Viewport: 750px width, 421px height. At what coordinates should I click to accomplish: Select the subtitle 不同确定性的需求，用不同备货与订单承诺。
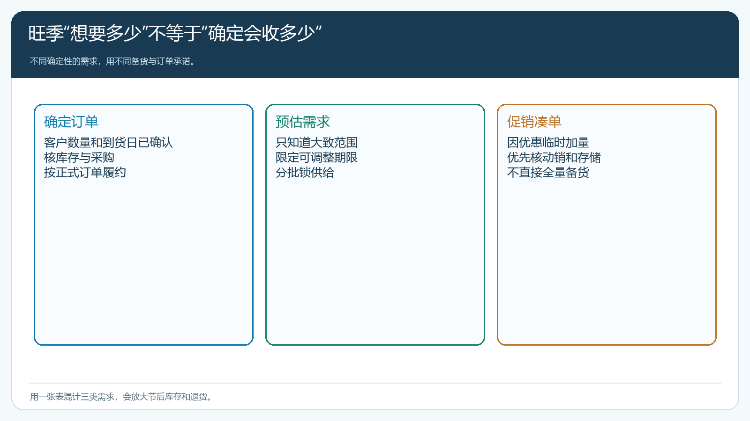click(113, 61)
